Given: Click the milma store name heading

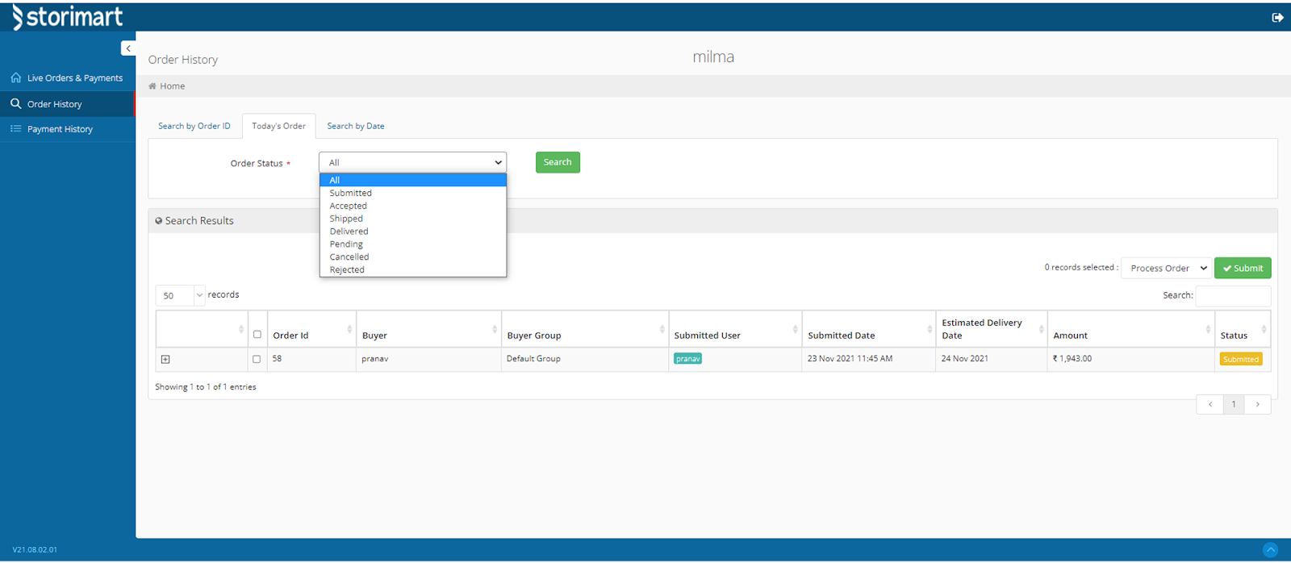Looking at the screenshot, I should pos(713,56).
